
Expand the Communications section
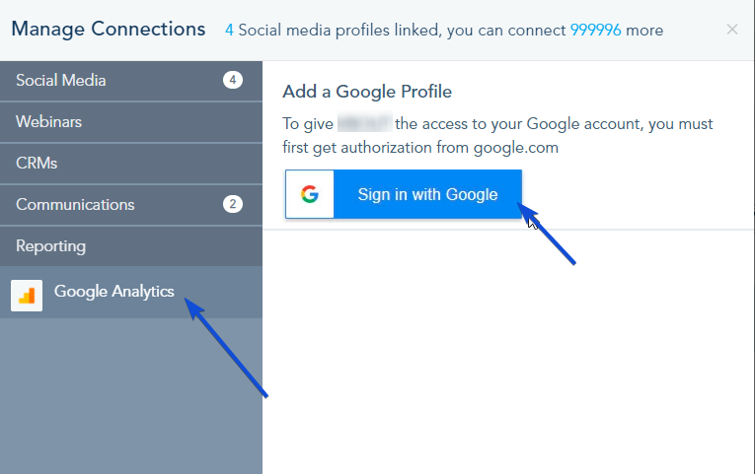[131, 205]
